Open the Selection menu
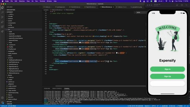This screenshot has height=107, width=190. pos(22,1)
